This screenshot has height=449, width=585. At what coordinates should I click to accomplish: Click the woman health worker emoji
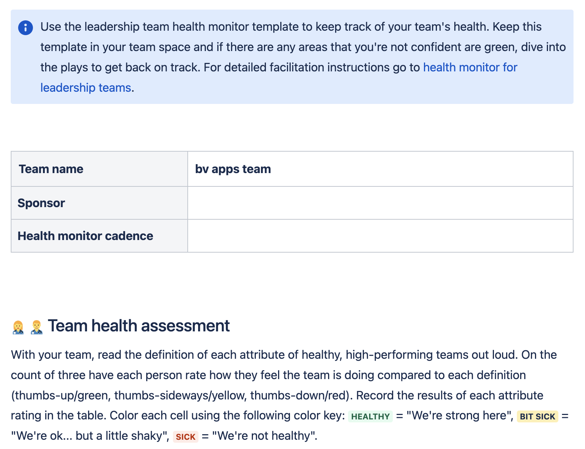(x=18, y=327)
